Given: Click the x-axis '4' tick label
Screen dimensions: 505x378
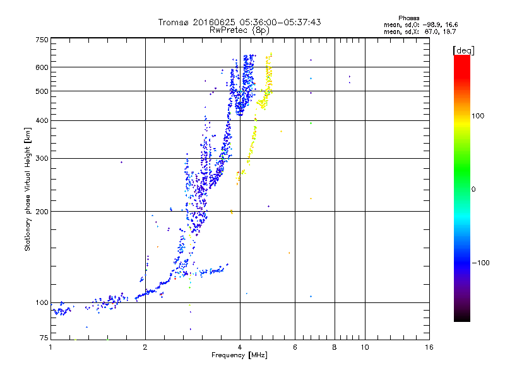Looking at the screenshot, I should pos(240,347).
